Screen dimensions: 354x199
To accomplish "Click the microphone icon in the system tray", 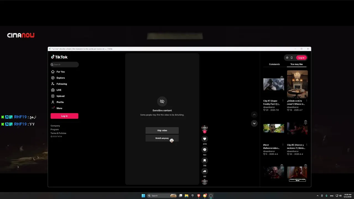I will 326,196.
